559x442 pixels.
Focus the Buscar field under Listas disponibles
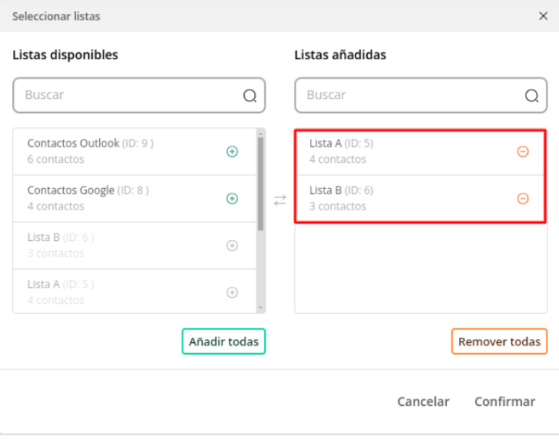(139, 95)
